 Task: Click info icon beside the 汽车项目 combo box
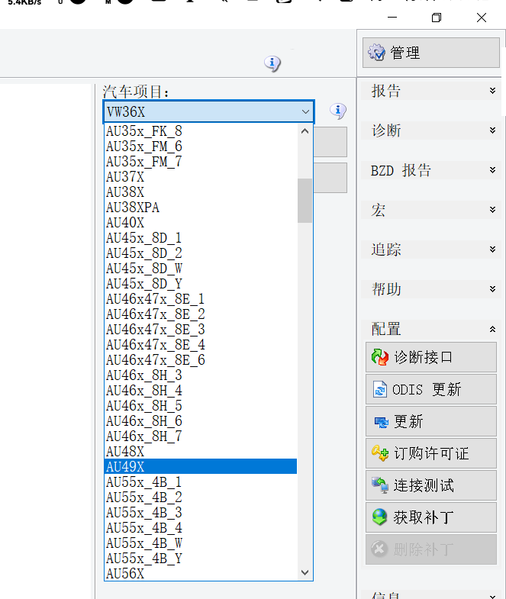(338, 111)
